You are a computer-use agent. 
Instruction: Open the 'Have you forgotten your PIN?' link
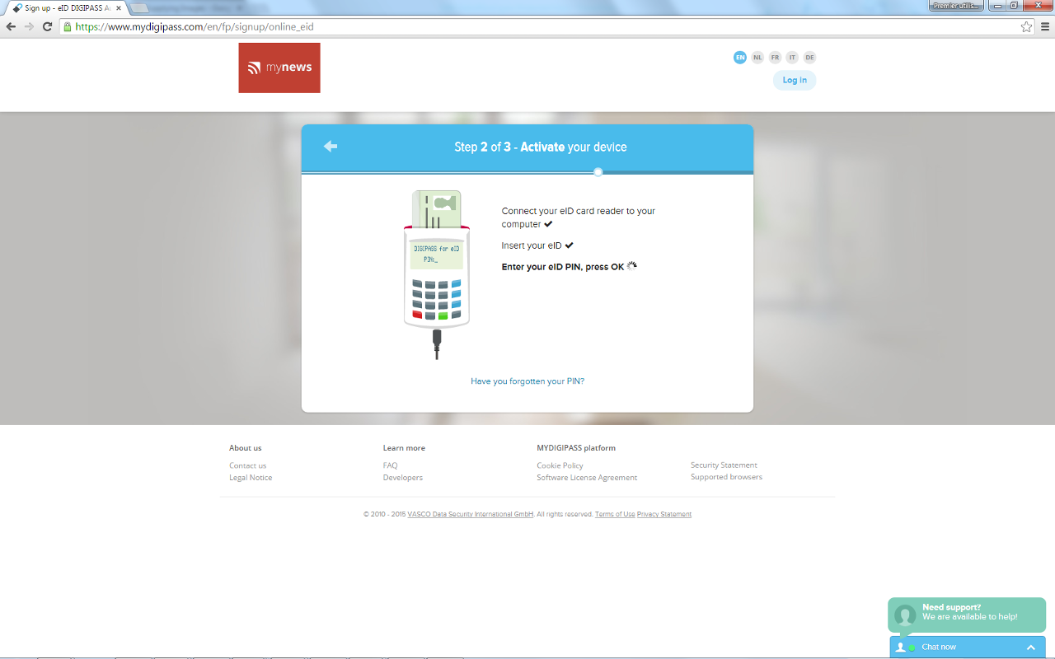click(x=527, y=381)
